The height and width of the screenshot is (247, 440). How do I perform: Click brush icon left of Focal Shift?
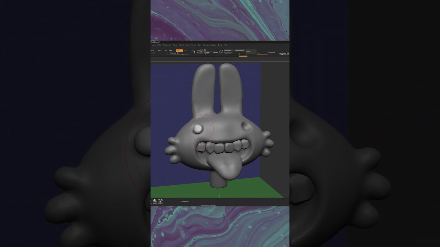pos(193,52)
